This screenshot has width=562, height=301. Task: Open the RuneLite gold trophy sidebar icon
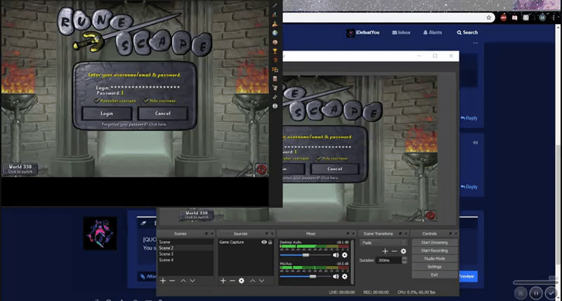pos(275,51)
